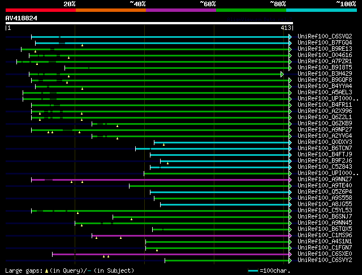Click the green alignment bar of UniRef100_A4S1N1
Image resolution: width=362 pixels, height=275 pixels.
click(217, 242)
